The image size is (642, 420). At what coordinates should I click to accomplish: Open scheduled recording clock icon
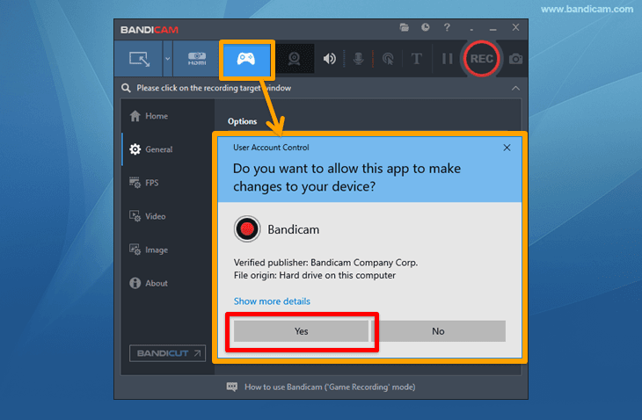click(426, 27)
